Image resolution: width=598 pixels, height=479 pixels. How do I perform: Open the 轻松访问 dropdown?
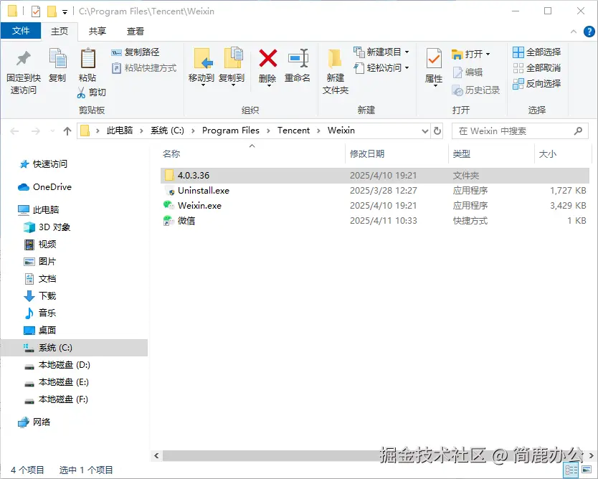click(x=381, y=68)
